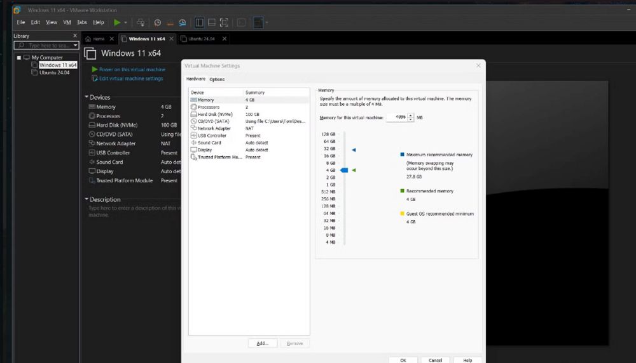This screenshot has height=363, width=636.
Task: Open the library search dropdown
Action: point(76,46)
